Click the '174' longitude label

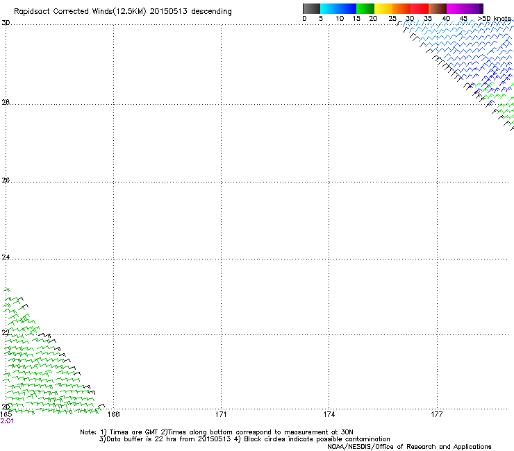(x=329, y=414)
